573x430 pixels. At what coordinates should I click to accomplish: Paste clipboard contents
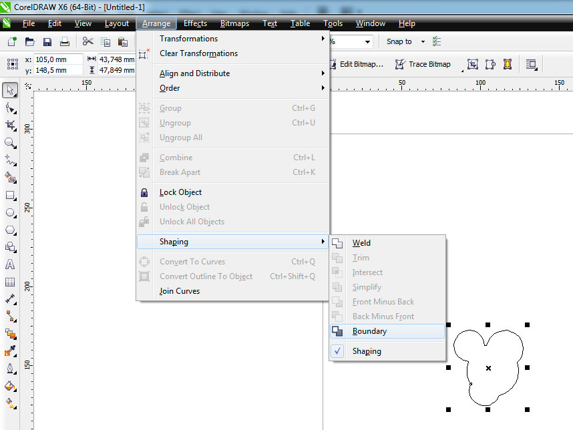point(123,41)
